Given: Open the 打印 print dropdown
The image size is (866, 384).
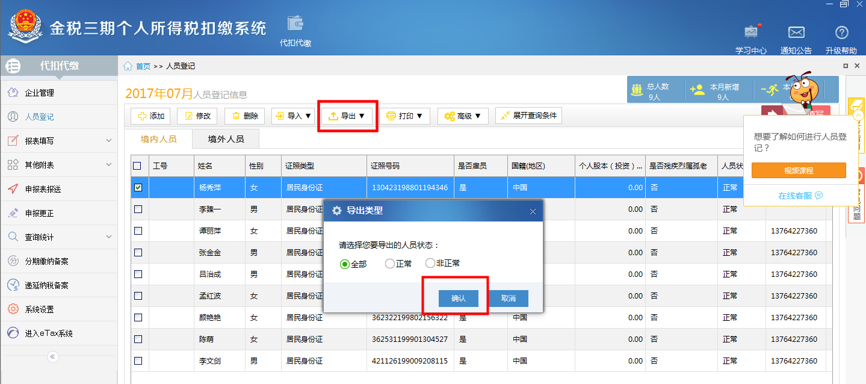Looking at the screenshot, I should [404, 116].
